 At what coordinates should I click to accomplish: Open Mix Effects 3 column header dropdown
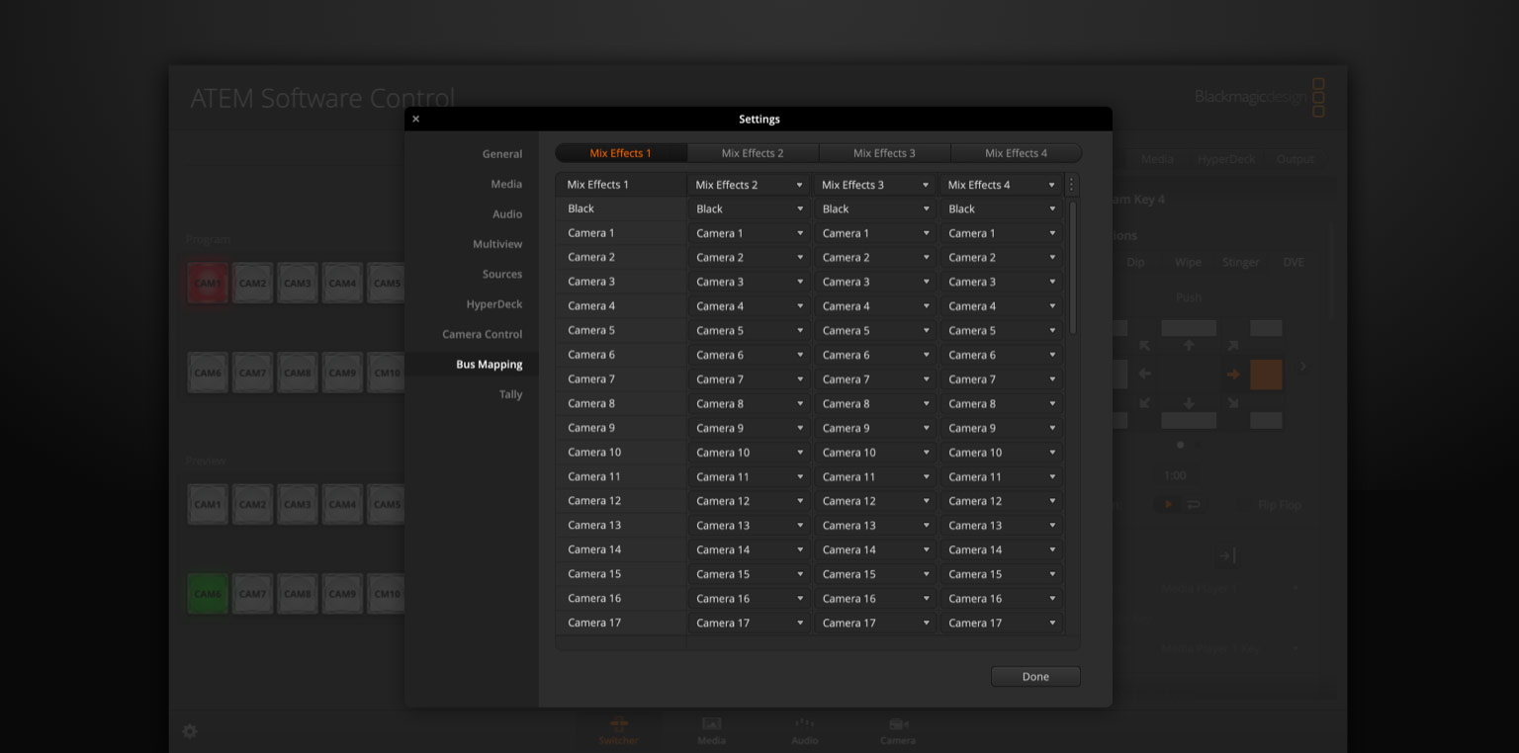[875, 185]
